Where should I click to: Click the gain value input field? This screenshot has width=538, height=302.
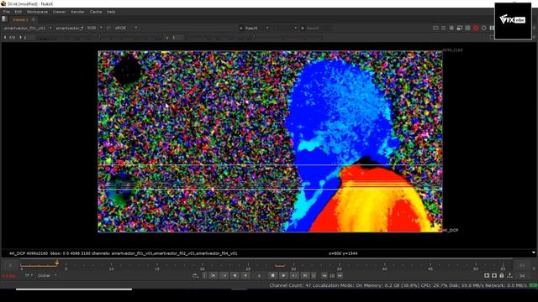(29, 37)
